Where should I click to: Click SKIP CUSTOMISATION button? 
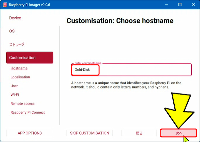89,133
